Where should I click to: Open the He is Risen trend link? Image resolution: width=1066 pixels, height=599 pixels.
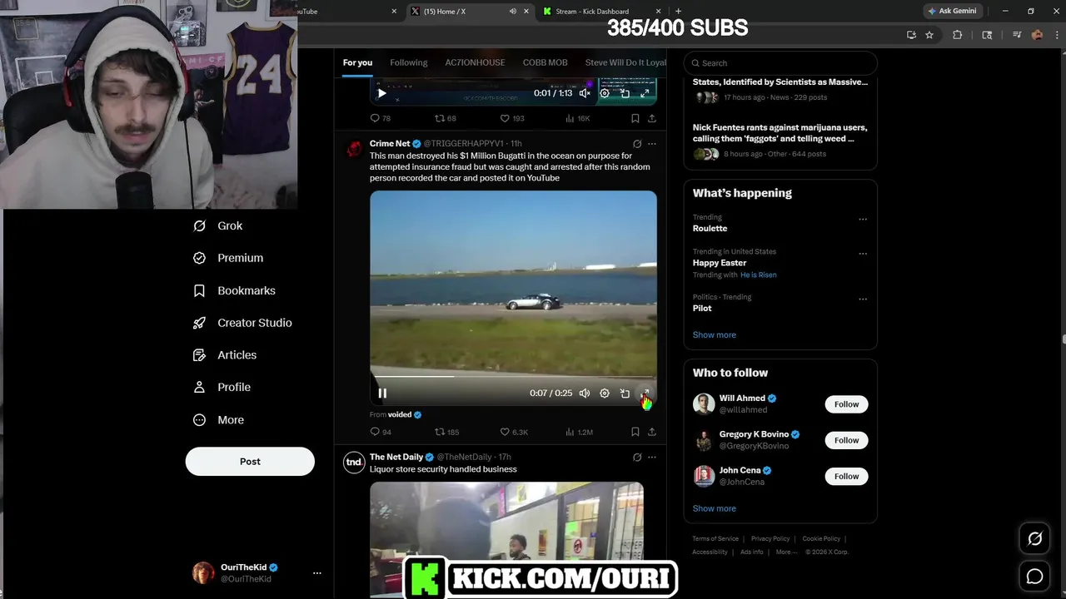[758, 275]
